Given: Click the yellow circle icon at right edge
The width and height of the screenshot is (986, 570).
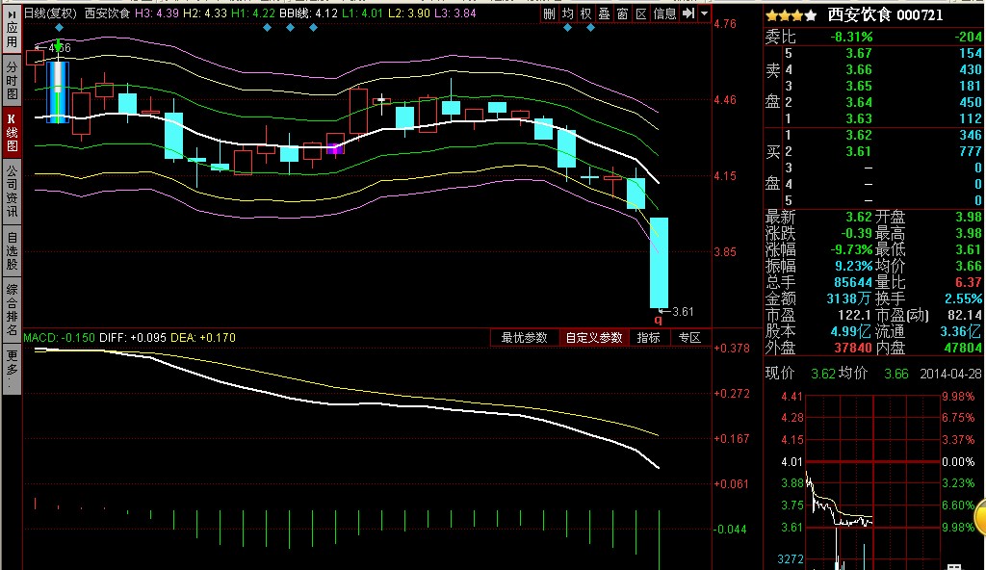Looking at the screenshot, I should coord(980,517).
